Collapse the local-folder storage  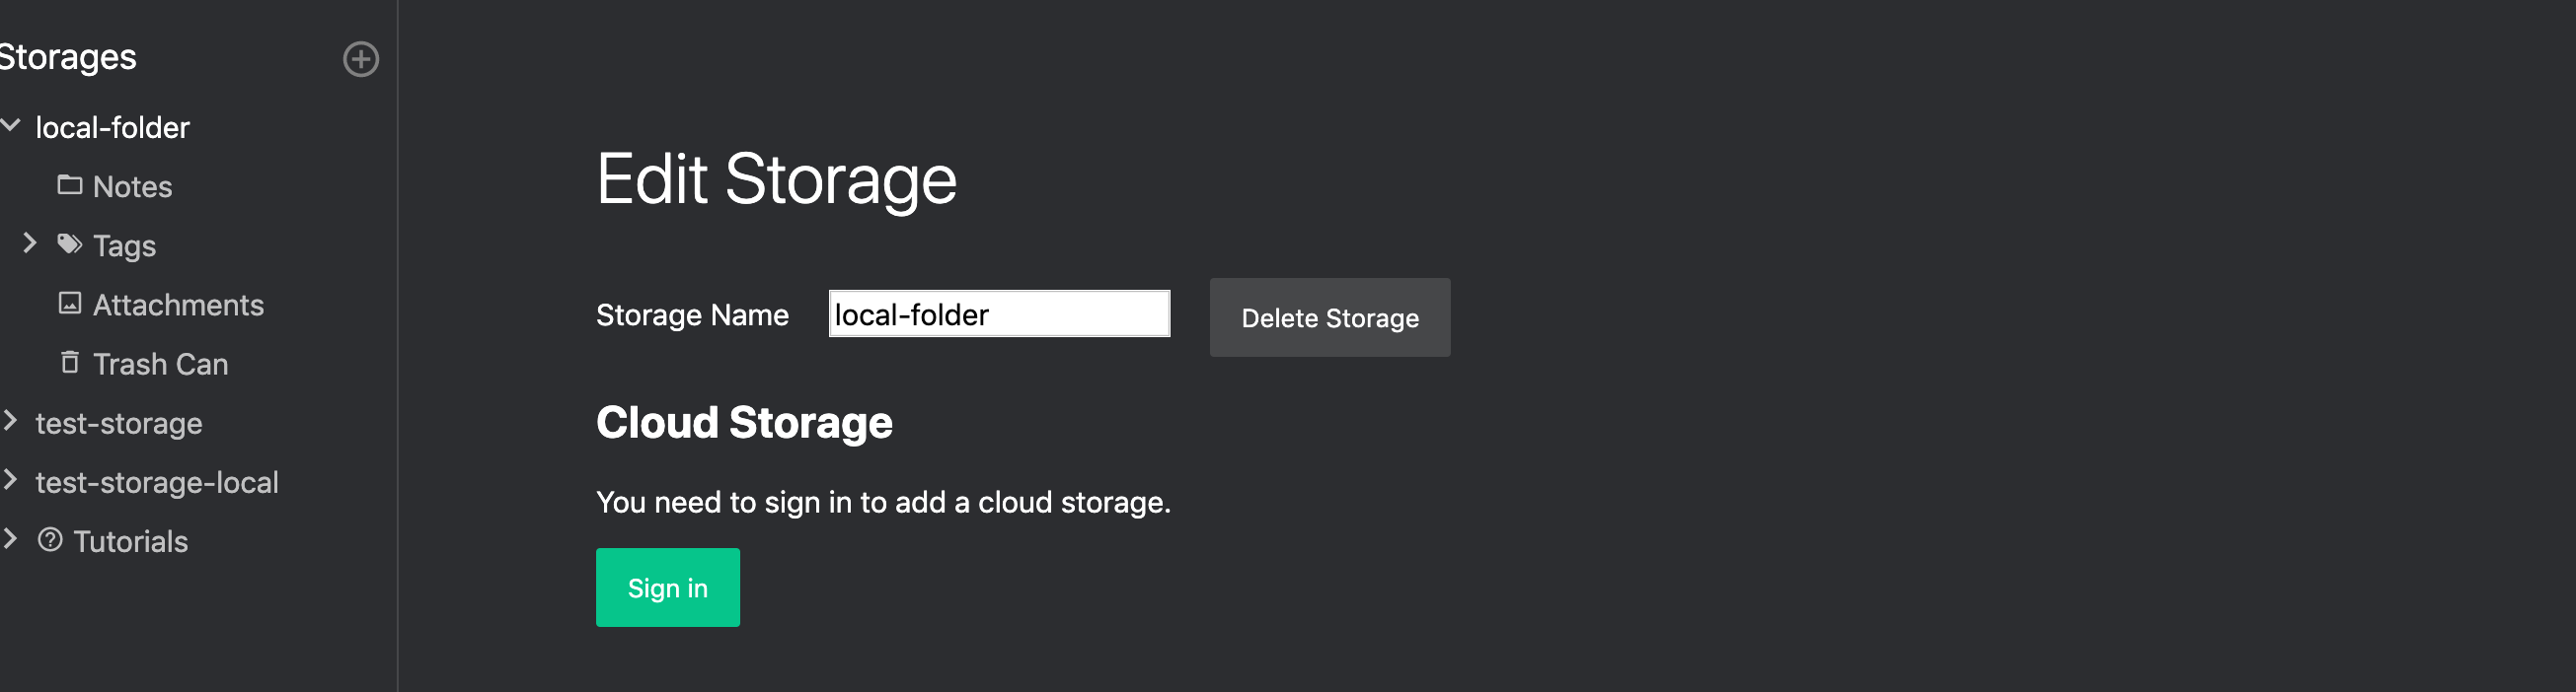coord(11,125)
